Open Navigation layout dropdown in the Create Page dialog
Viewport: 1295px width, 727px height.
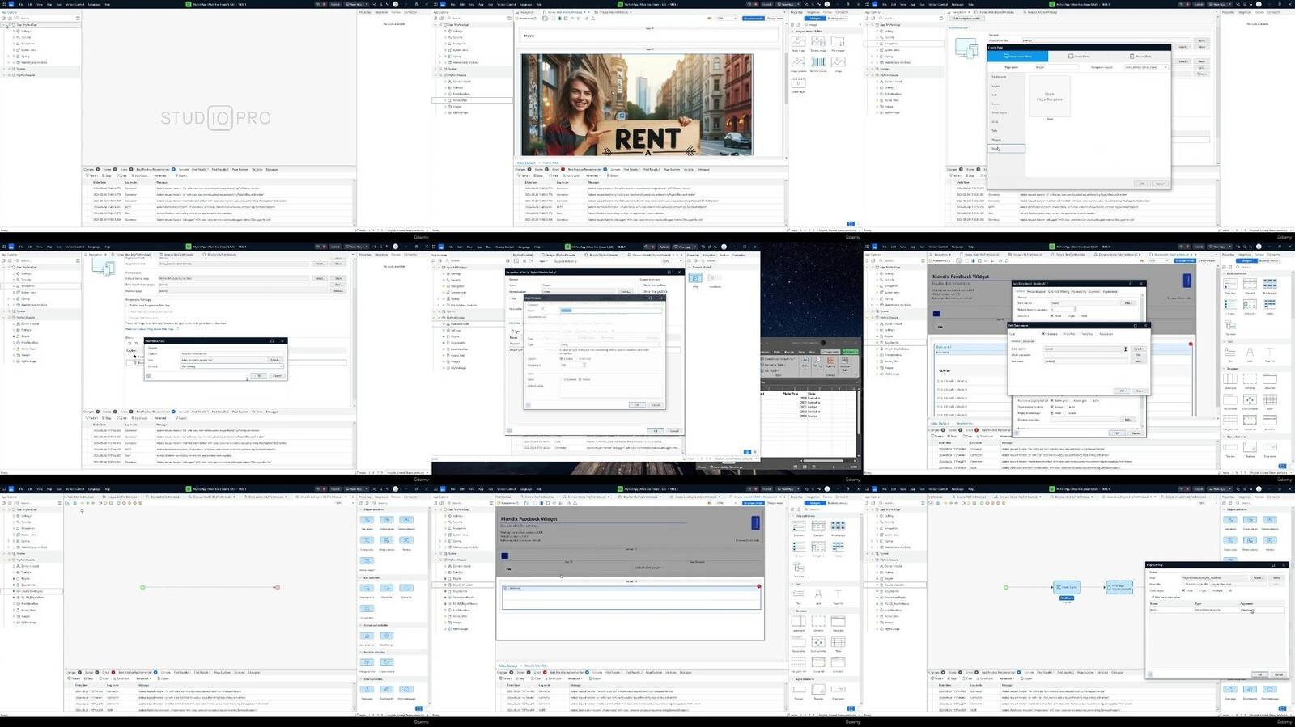(x=1146, y=67)
